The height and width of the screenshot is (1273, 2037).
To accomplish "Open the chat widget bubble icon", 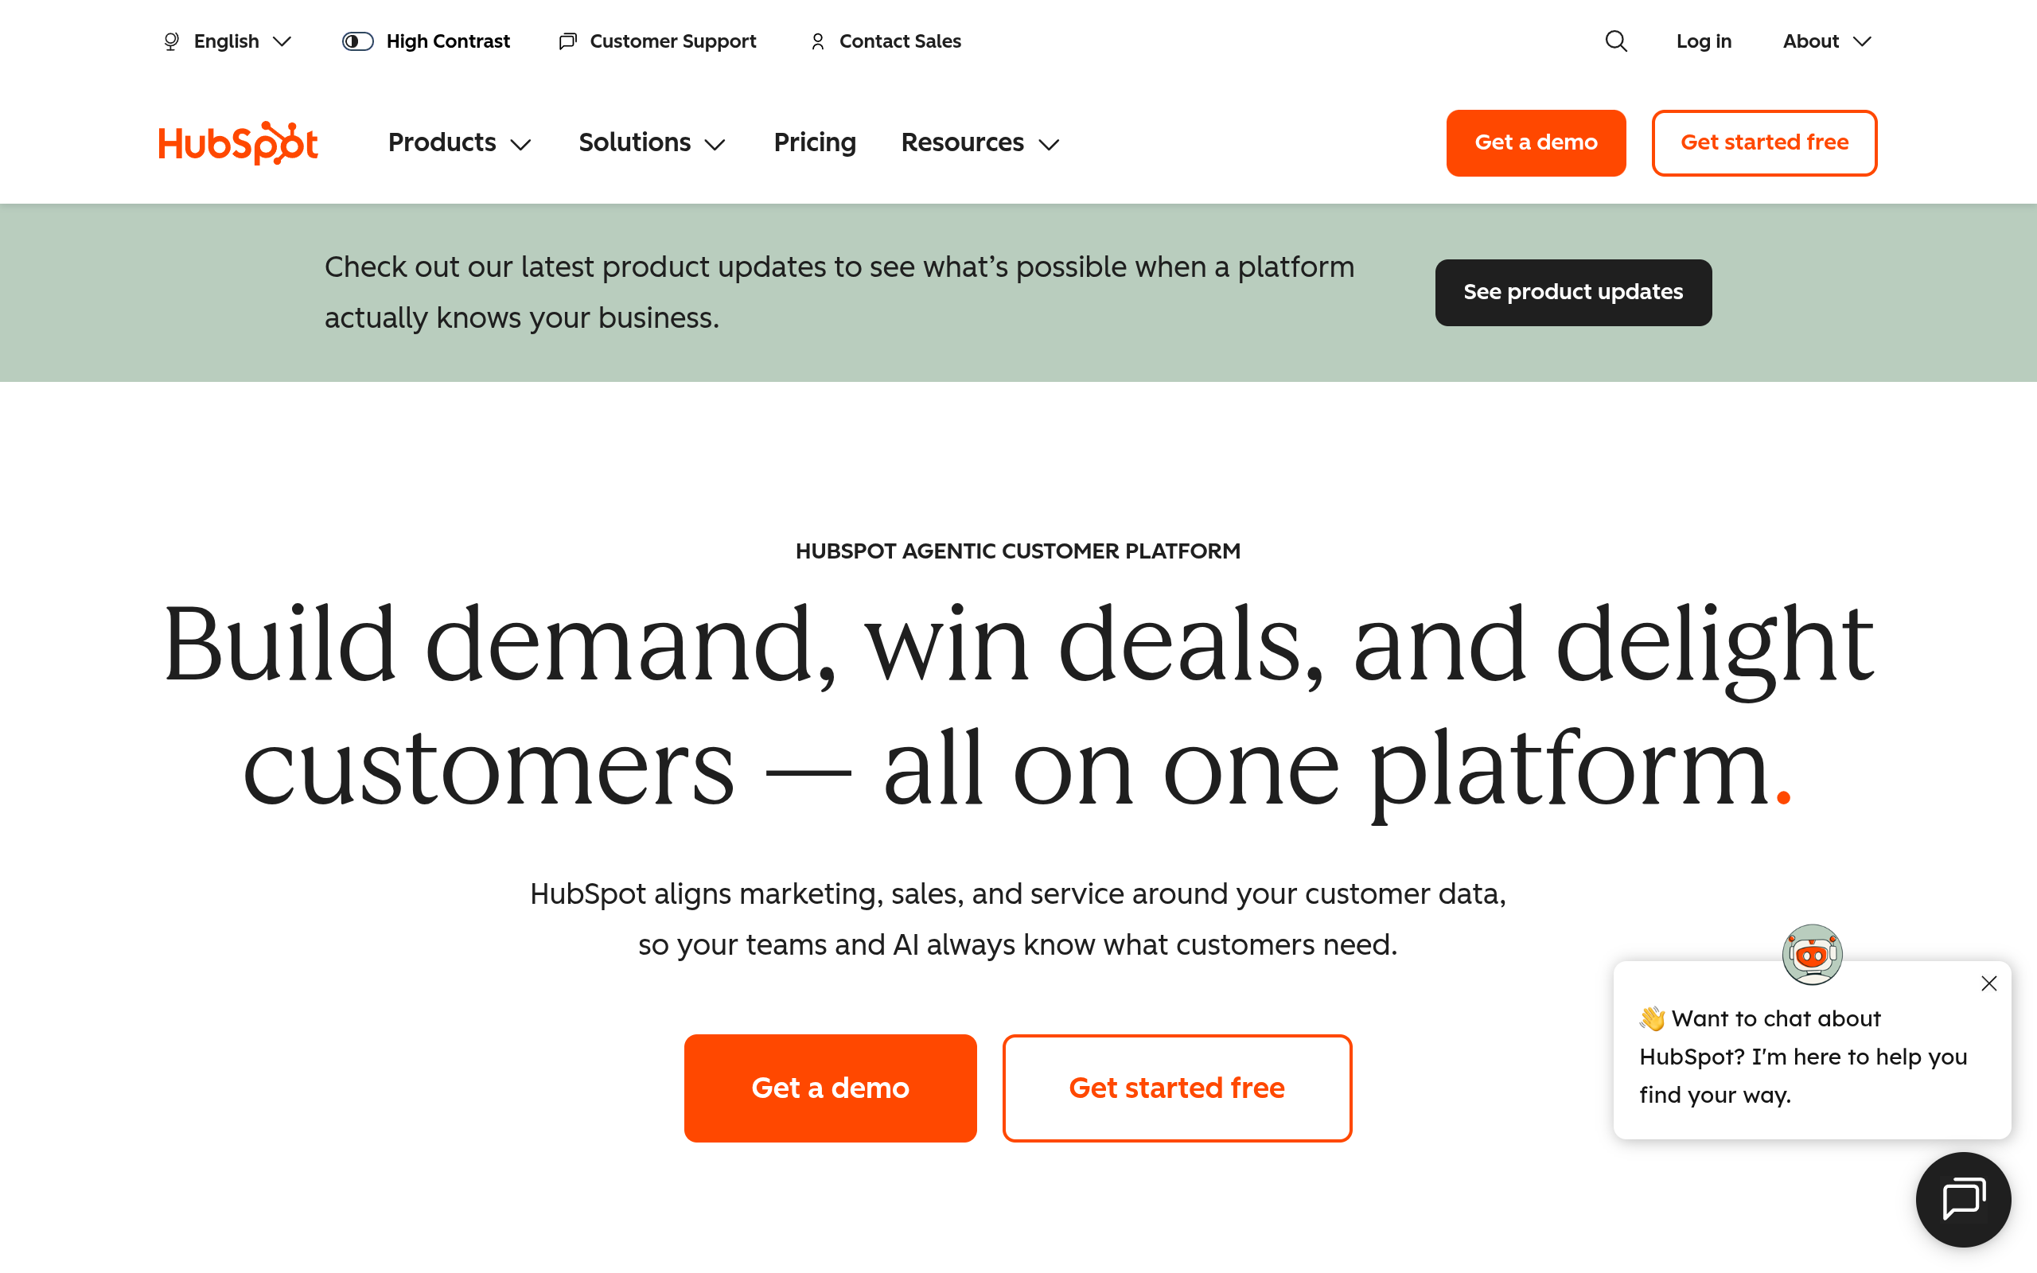I will [1963, 1199].
